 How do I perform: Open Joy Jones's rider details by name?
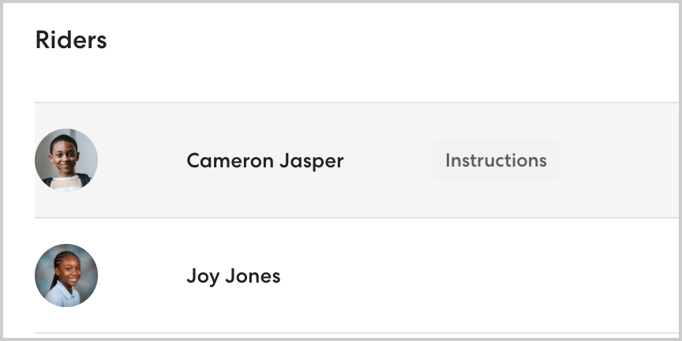click(x=233, y=276)
